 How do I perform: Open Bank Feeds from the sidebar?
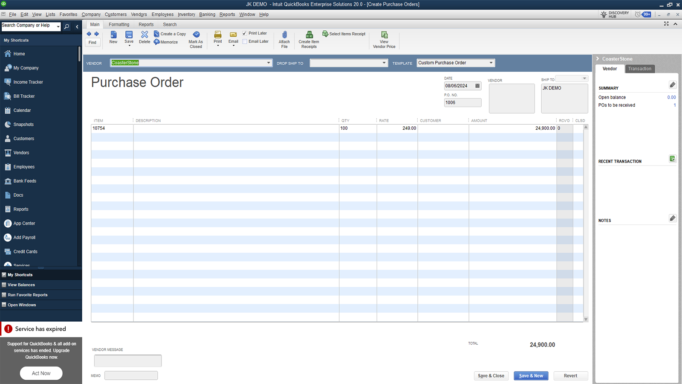tap(25, 181)
